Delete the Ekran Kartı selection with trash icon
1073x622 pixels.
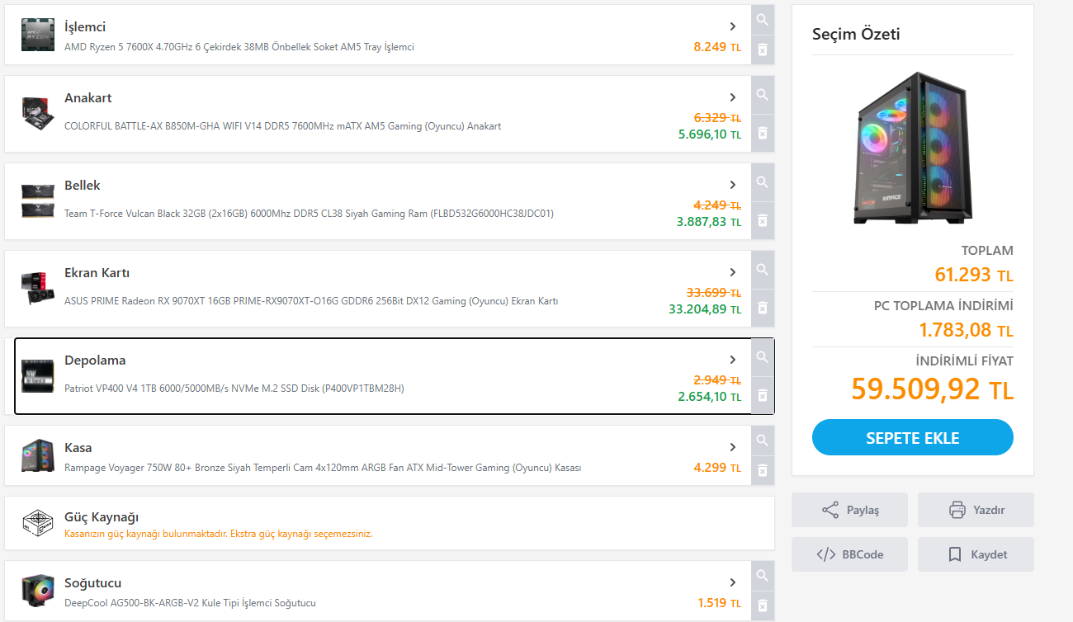(763, 308)
